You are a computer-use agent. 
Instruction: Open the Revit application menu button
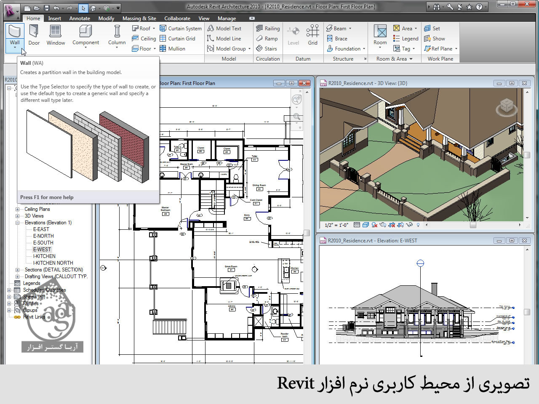[11, 12]
